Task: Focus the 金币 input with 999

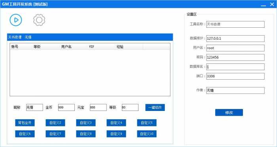Action: 66,107
